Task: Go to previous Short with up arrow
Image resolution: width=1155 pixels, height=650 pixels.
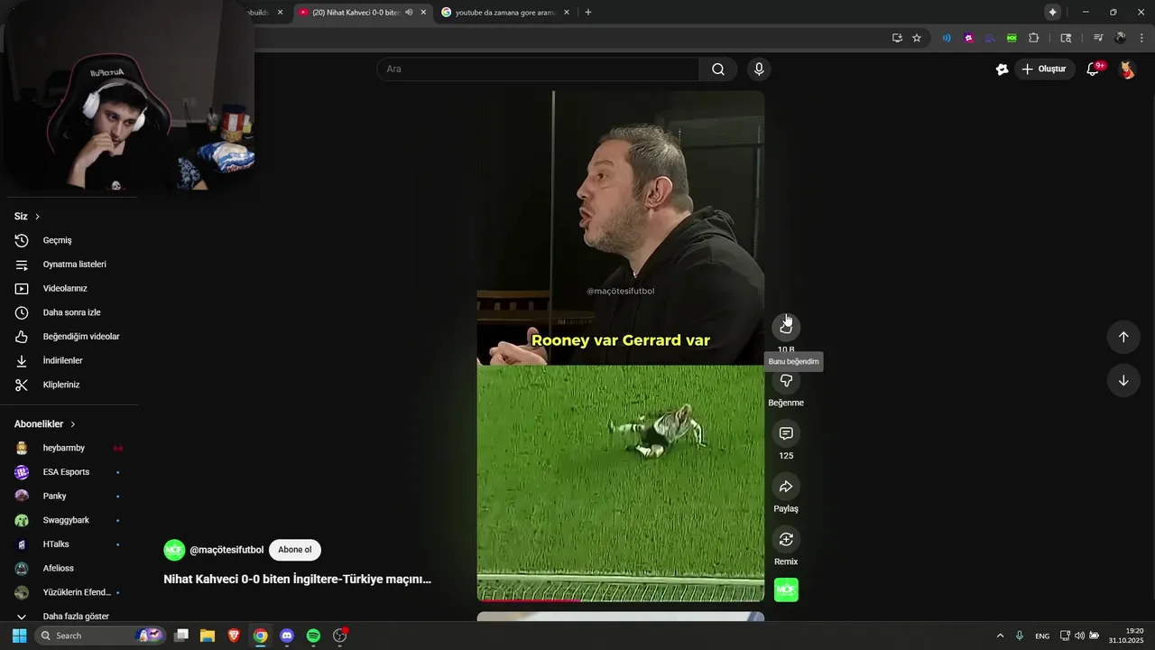Action: pyautogui.click(x=1123, y=337)
